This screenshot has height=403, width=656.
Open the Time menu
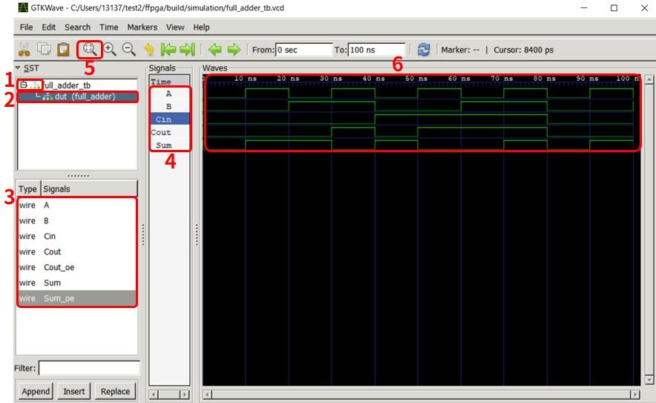tap(109, 27)
